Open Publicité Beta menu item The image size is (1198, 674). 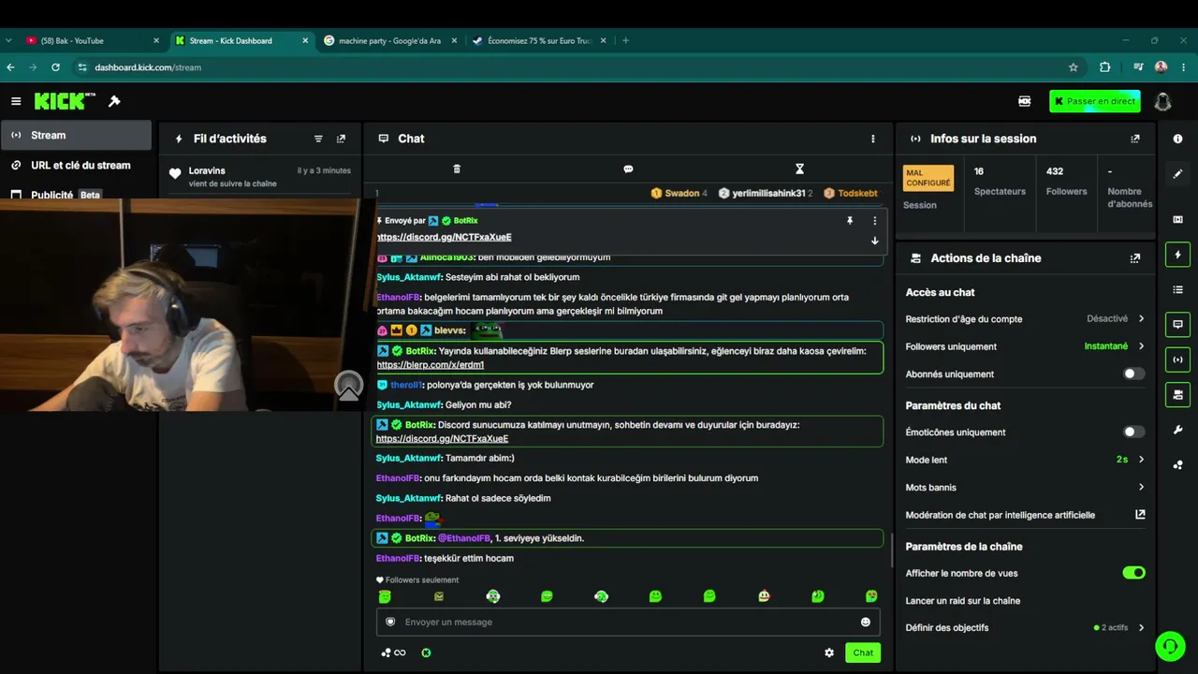point(76,195)
